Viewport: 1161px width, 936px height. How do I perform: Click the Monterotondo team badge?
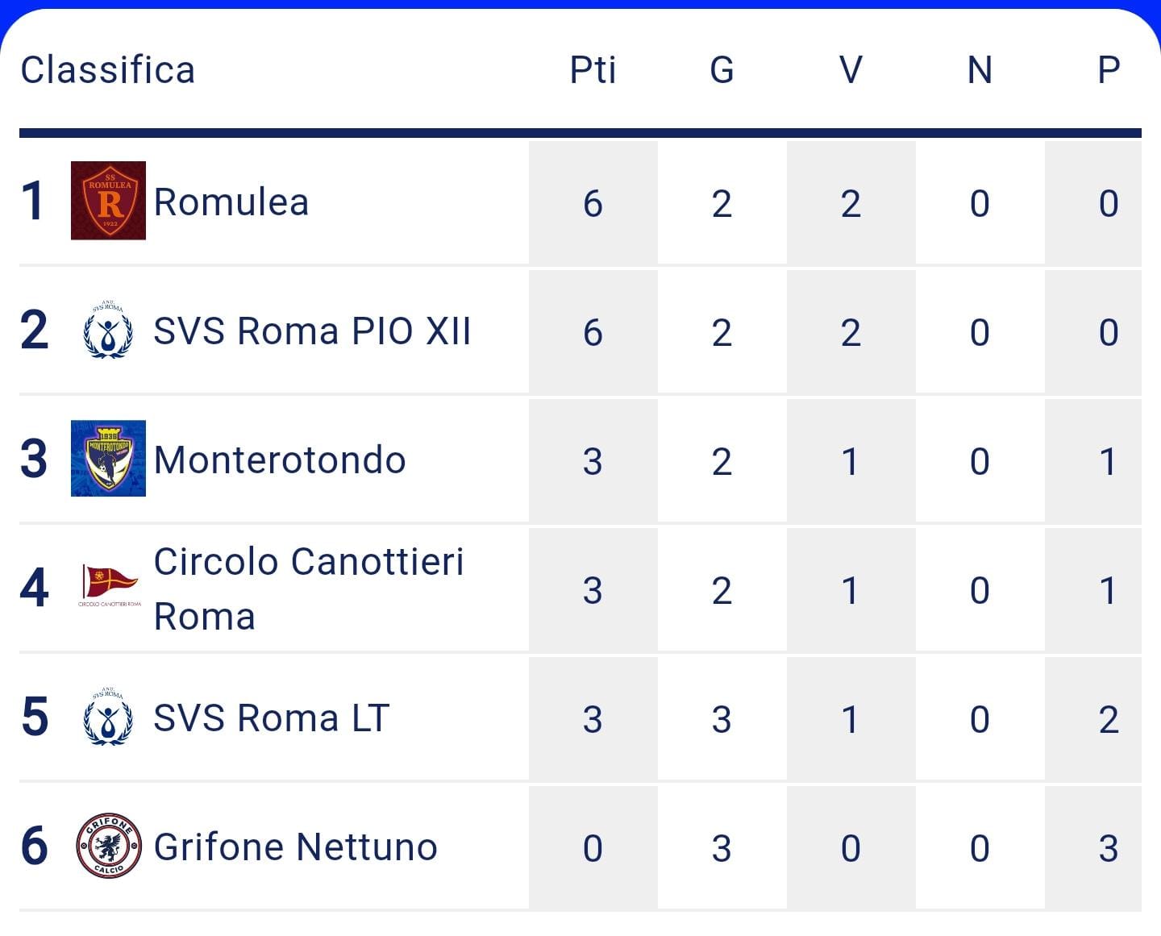pos(108,458)
